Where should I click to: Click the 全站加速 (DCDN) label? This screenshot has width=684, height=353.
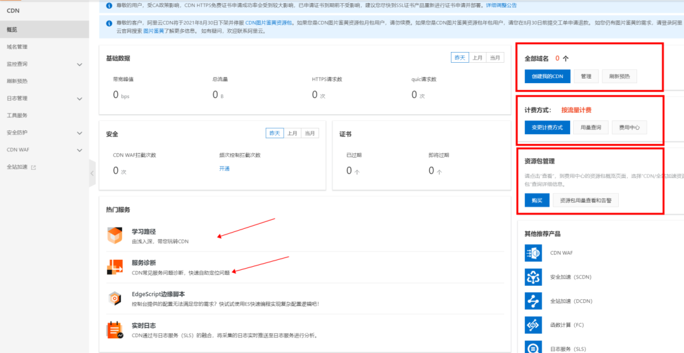click(x=571, y=300)
